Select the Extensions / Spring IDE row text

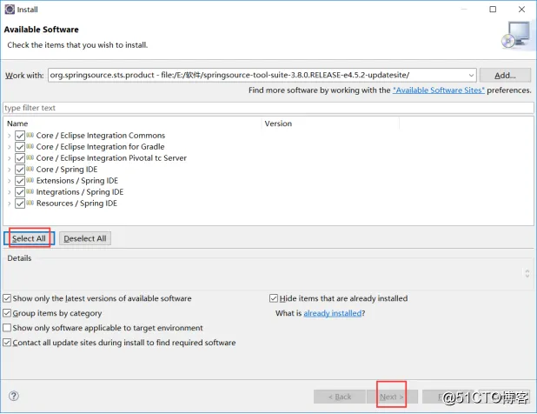pyautogui.click(x=77, y=181)
